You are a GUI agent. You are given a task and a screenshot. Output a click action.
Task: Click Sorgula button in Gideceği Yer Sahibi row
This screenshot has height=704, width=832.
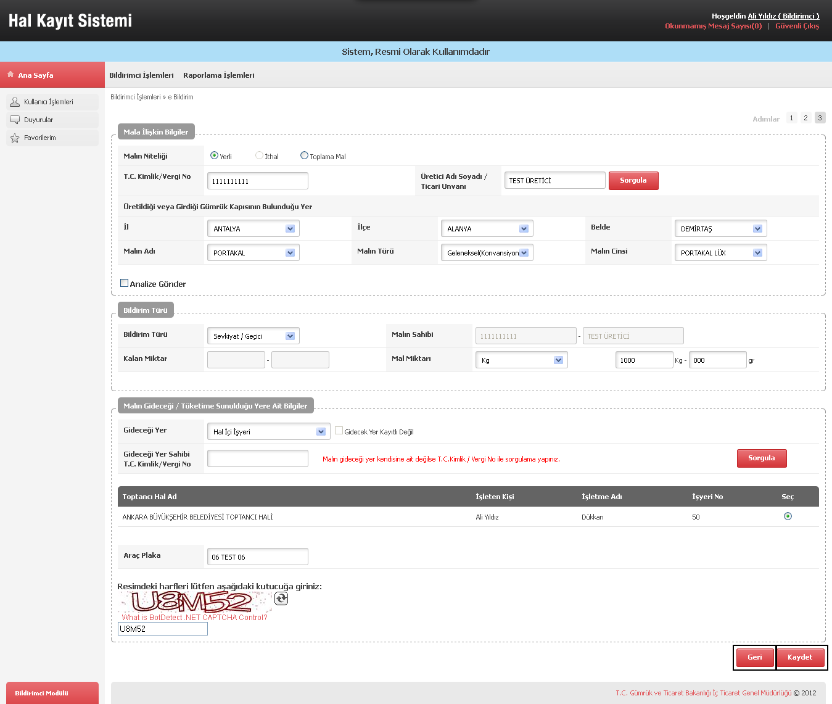[x=762, y=458]
